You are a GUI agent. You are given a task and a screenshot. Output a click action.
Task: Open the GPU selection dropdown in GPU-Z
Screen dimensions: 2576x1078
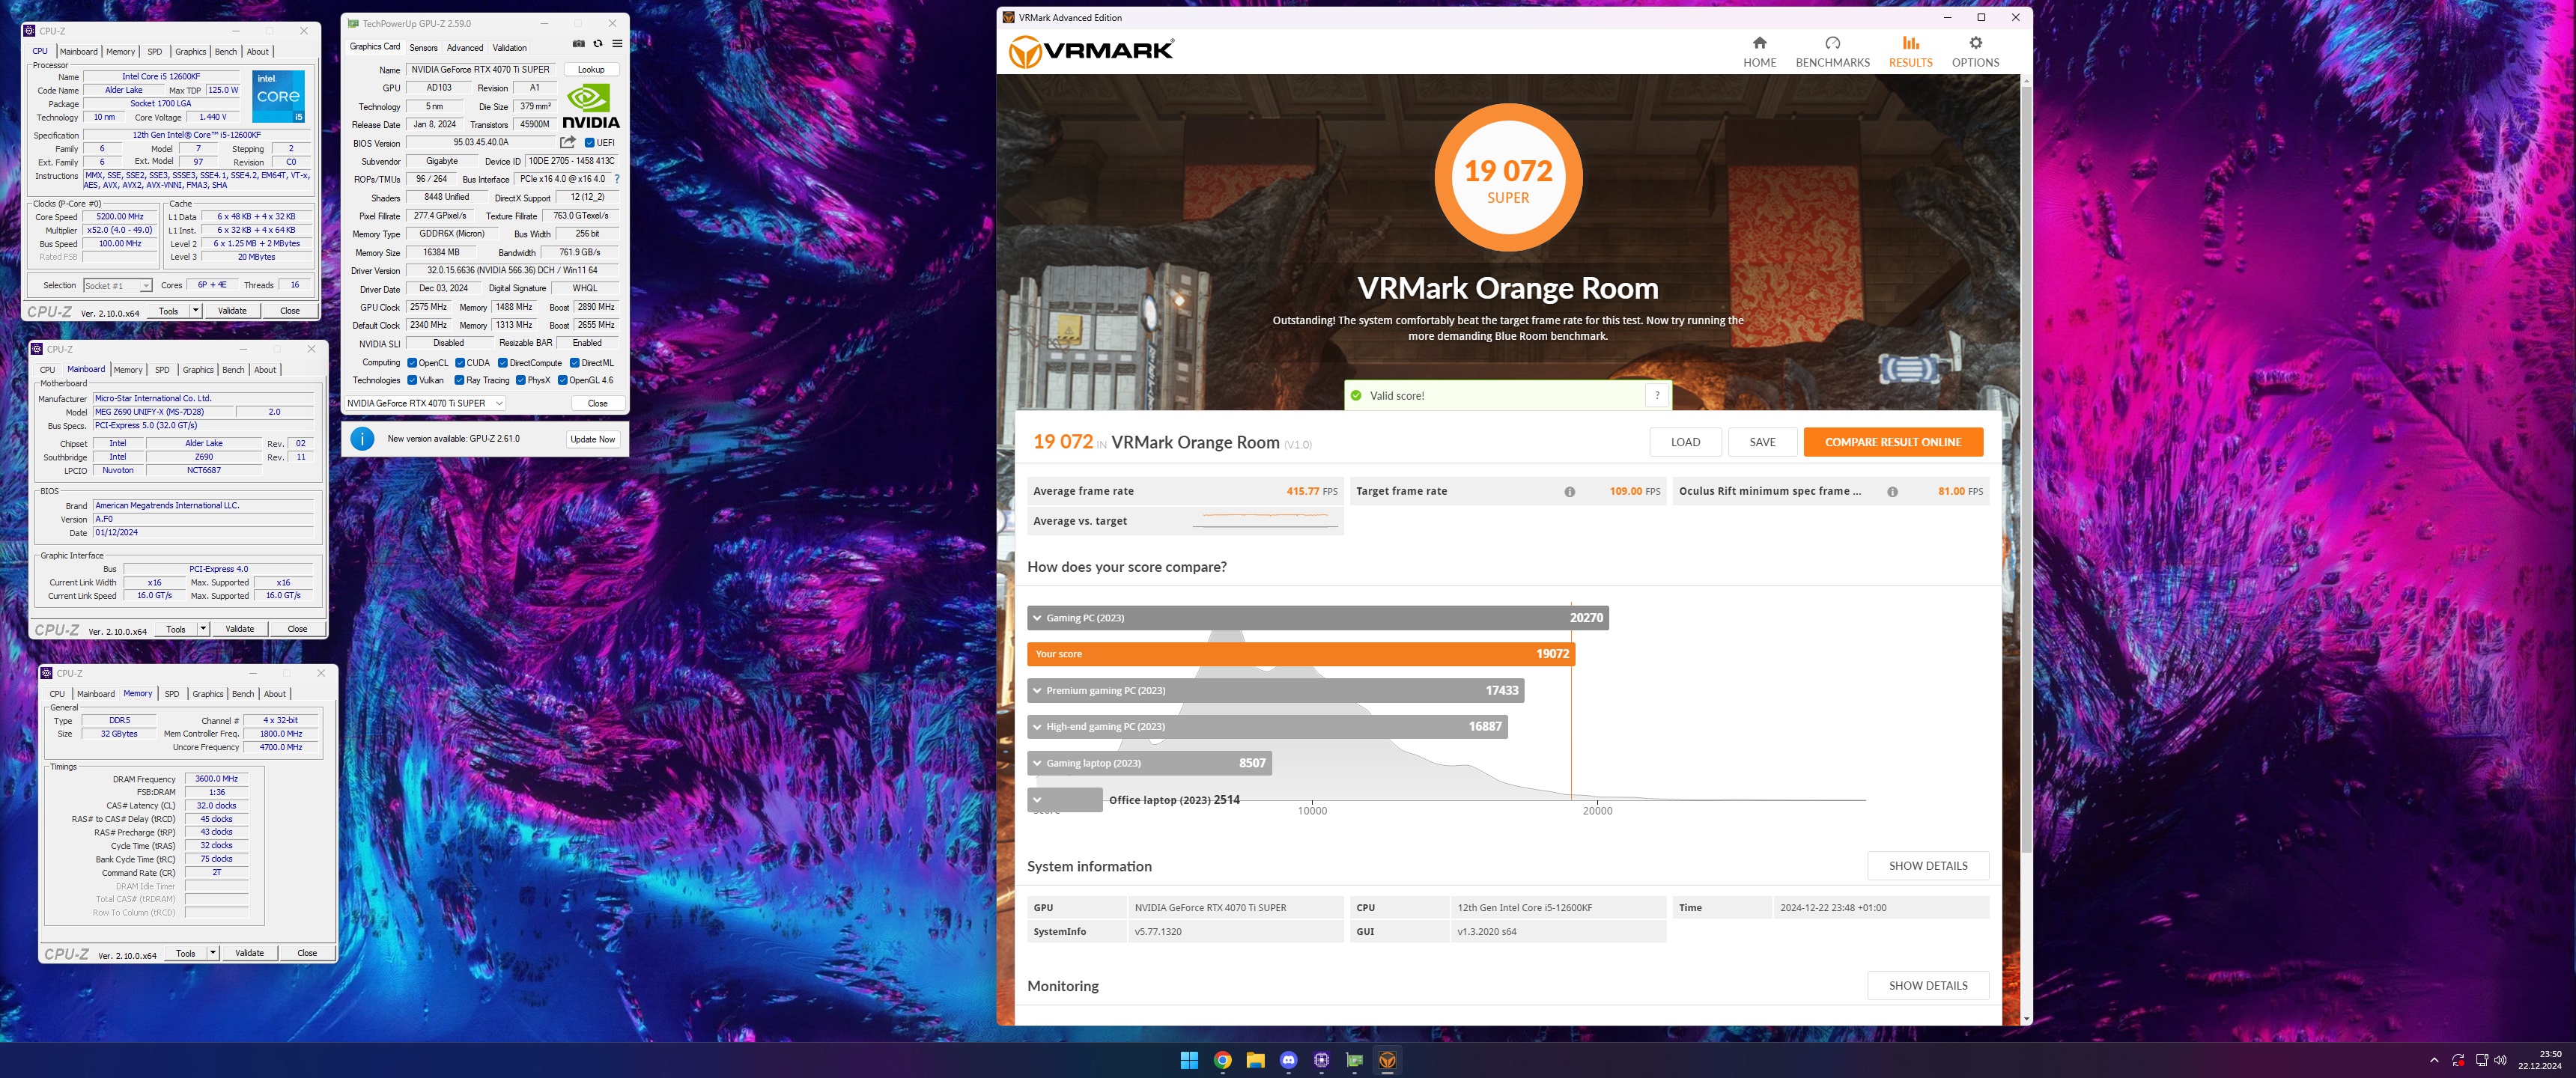pos(425,403)
